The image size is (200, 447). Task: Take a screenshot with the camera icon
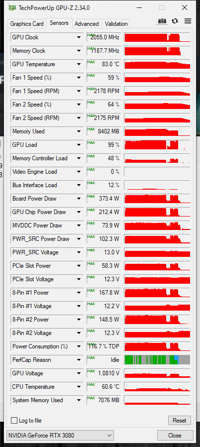(x=162, y=21)
